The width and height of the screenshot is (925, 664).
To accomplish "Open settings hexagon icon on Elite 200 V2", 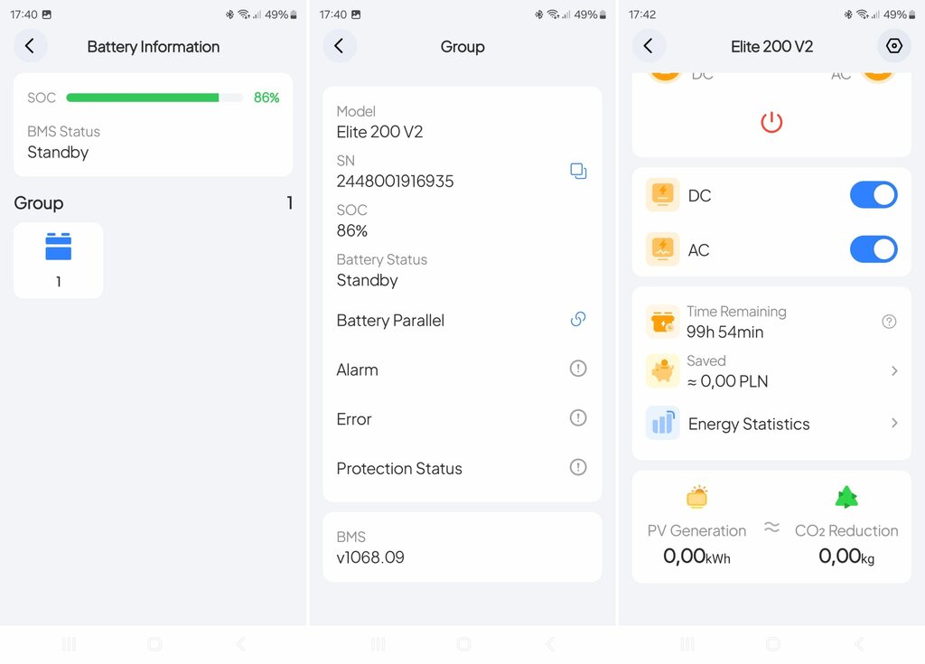I will click(x=894, y=46).
